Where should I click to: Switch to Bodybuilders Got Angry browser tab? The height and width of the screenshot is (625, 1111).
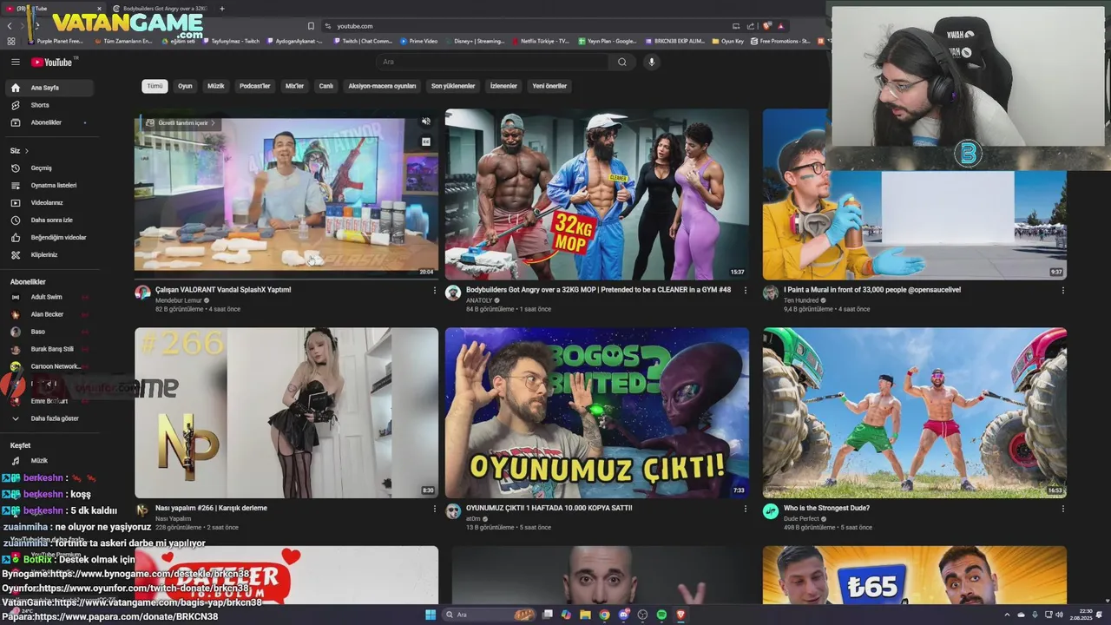161,9
